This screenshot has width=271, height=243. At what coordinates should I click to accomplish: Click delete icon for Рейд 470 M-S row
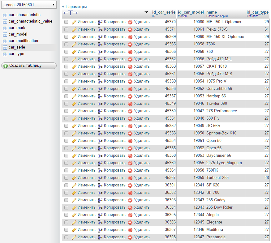130,74
